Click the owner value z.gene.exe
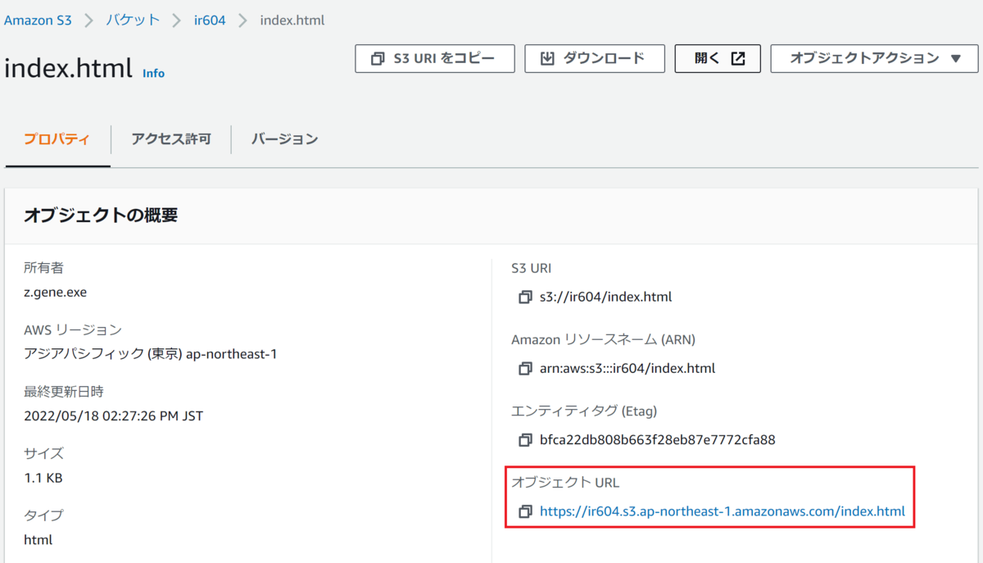Image resolution: width=983 pixels, height=563 pixels. (x=56, y=292)
